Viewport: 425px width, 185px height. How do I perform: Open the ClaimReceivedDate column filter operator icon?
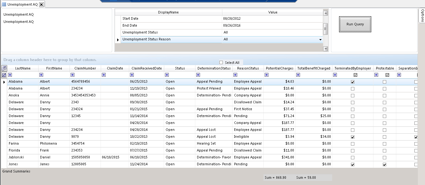coord(132,75)
